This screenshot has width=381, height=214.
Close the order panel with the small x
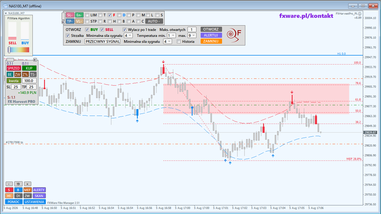(63, 22)
